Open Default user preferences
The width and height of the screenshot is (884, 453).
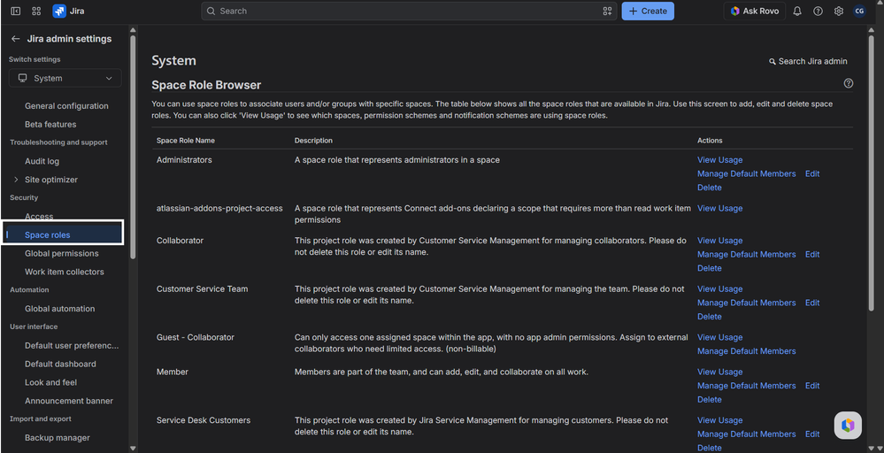pos(72,345)
